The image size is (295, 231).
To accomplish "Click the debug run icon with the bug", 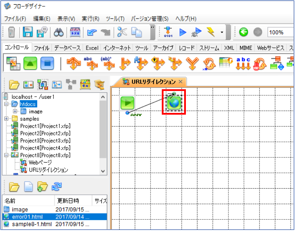I will [x=197, y=32].
